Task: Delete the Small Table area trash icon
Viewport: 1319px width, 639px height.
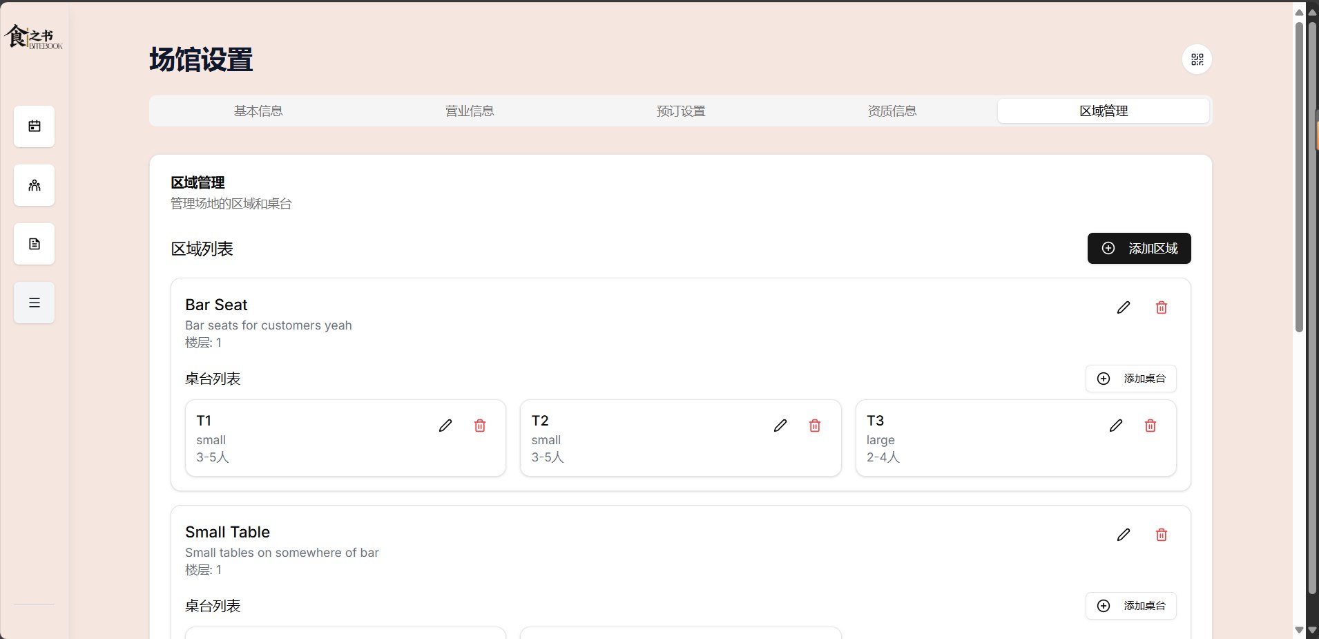Action: [x=1161, y=535]
